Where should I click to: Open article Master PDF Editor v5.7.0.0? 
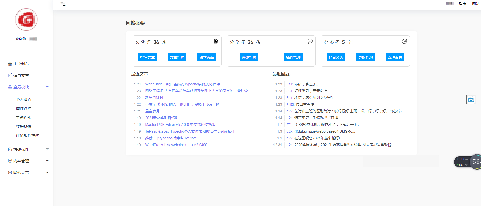pyautogui.click(x=180, y=125)
